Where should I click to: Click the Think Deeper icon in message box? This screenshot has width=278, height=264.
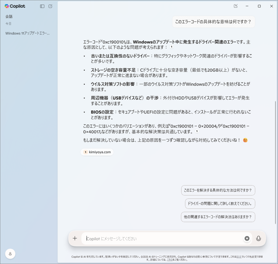point(247,238)
